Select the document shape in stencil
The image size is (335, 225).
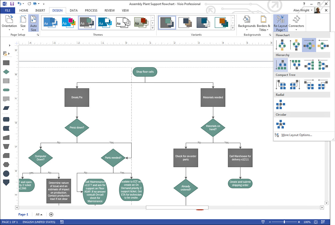pyautogui.click(x=6, y=99)
